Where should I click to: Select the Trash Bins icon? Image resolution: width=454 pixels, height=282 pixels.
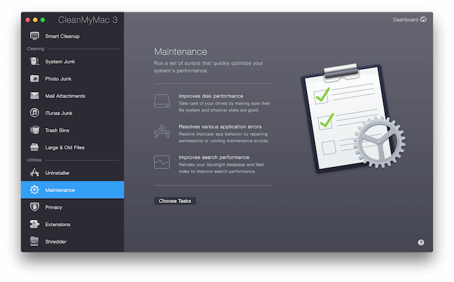(x=35, y=130)
